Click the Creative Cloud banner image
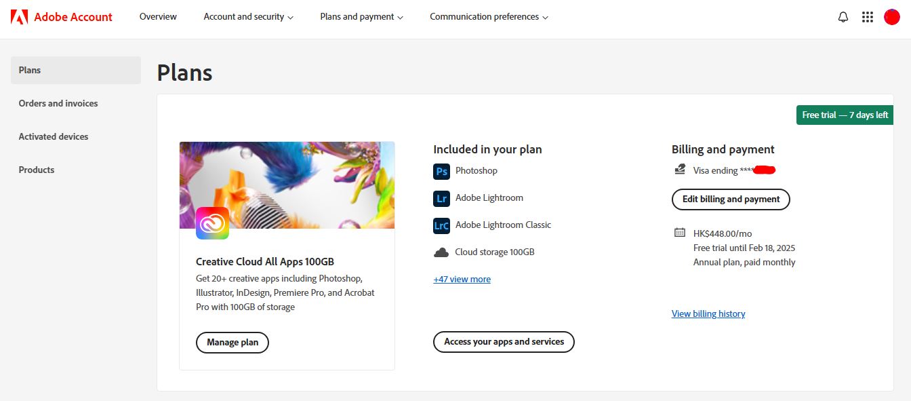911x401 pixels. (287, 185)
